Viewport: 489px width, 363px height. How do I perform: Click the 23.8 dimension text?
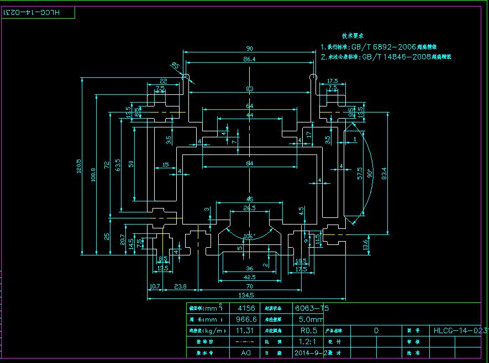tap(180, 286)
